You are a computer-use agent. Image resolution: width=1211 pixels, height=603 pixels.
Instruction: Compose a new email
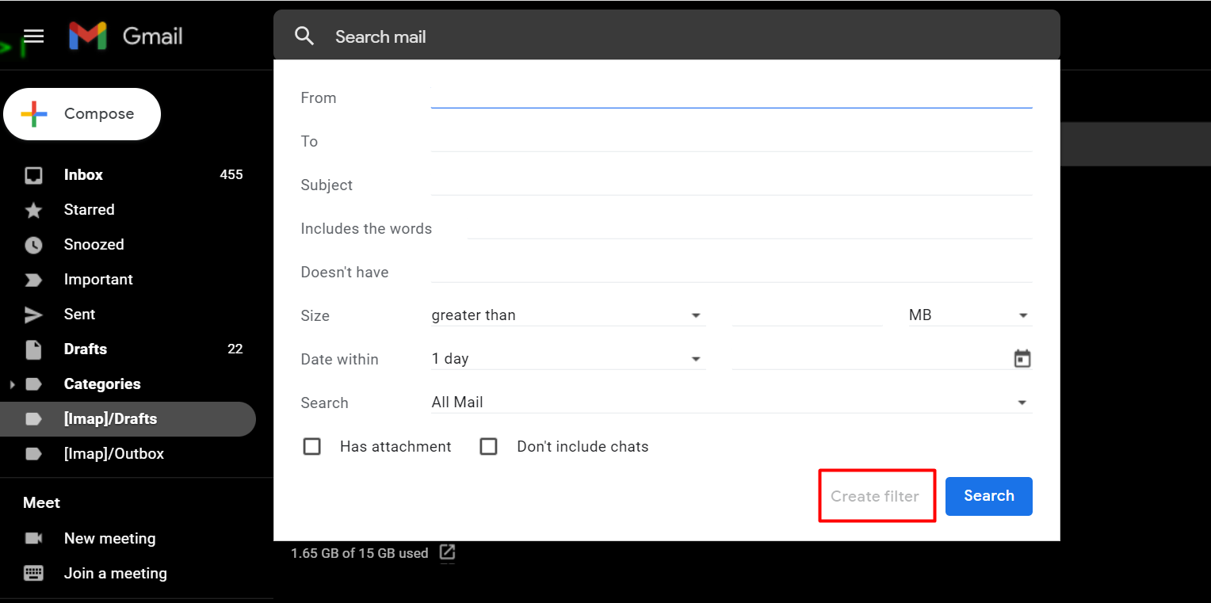[82, 114]
